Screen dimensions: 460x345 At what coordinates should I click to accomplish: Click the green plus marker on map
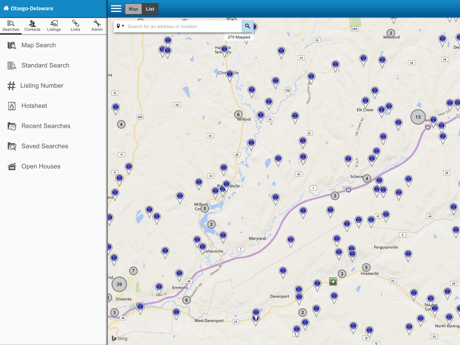[x=333, y=282]
